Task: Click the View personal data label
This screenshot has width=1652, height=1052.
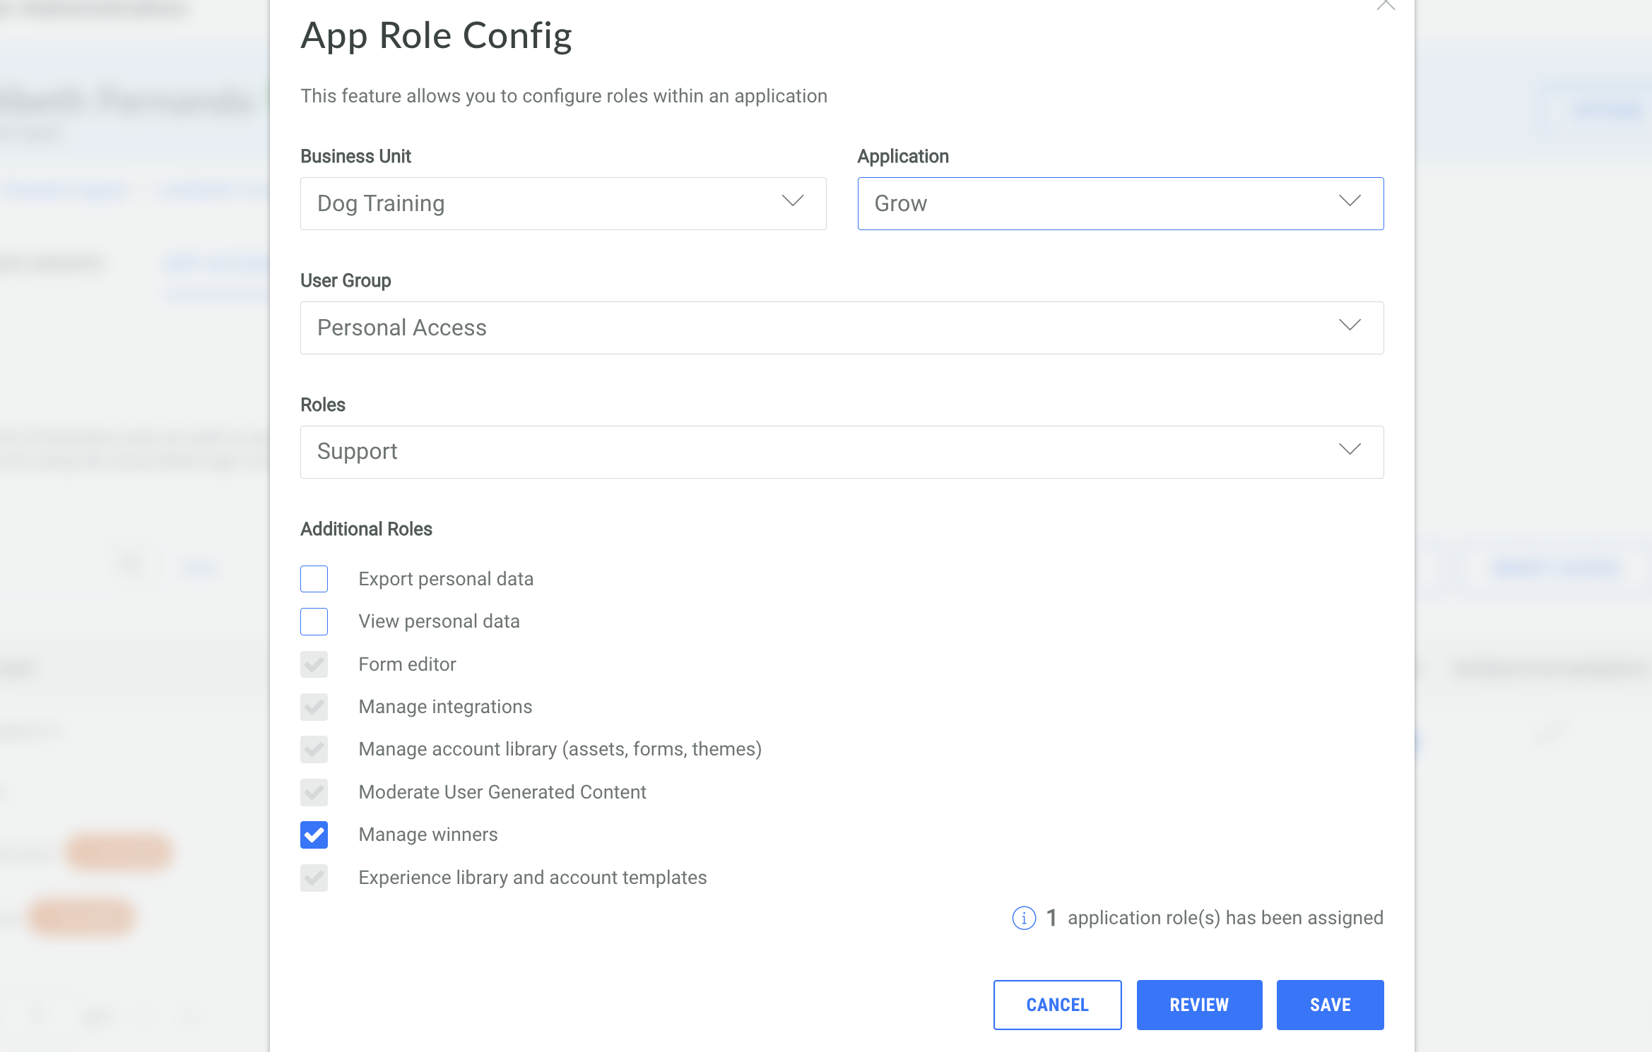Action: tap(439, 621)
